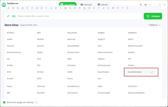Jump to letter S sites
Image resolution: width=168 pixels, height=107 pixels.
tap(94, 8)
